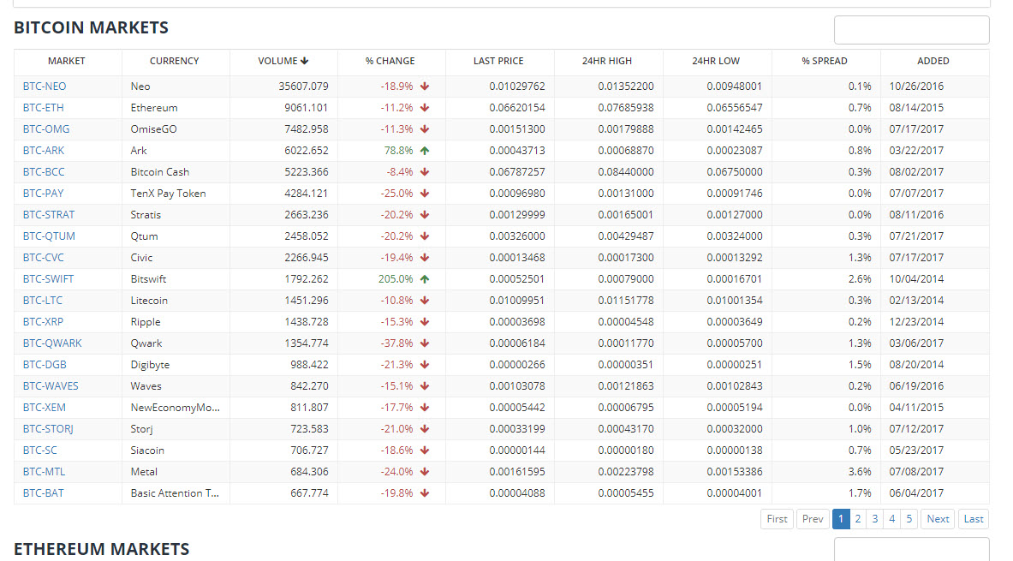Sort table by 24HR Low column header
Viewport: 1013px width, 561px height.
click(716, 61)
